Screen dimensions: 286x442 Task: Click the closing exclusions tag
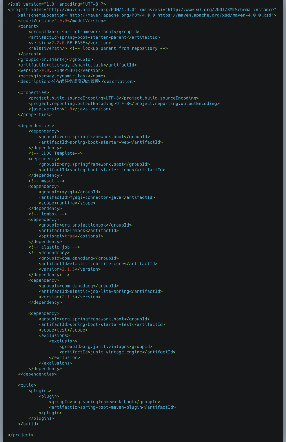[55, 363]
